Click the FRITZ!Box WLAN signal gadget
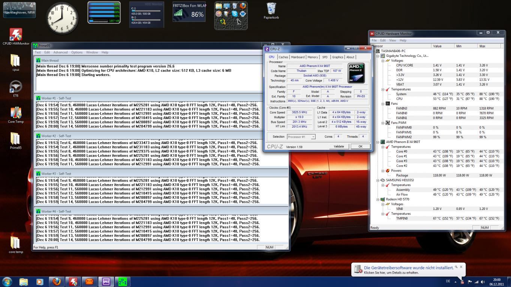The image size is (511, 287). click(x=189, y=12)
